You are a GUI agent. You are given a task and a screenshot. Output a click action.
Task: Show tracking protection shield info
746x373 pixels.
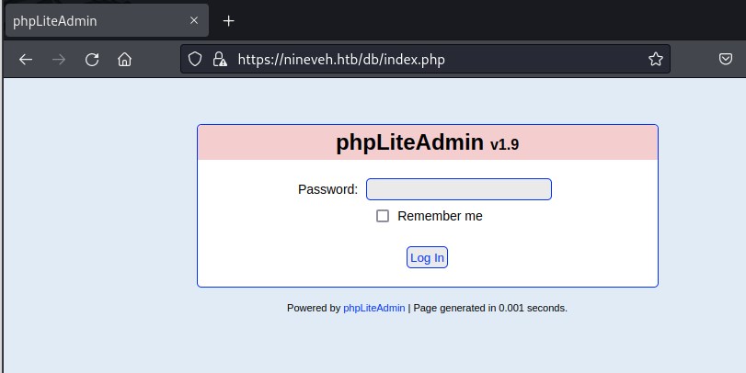pyautogui.click(x=195, y=59)
